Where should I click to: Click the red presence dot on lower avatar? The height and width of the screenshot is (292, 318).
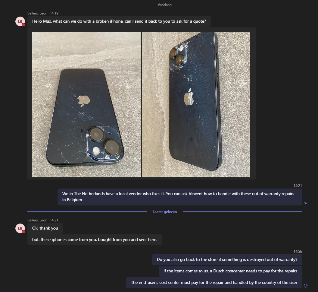(23, 232)
